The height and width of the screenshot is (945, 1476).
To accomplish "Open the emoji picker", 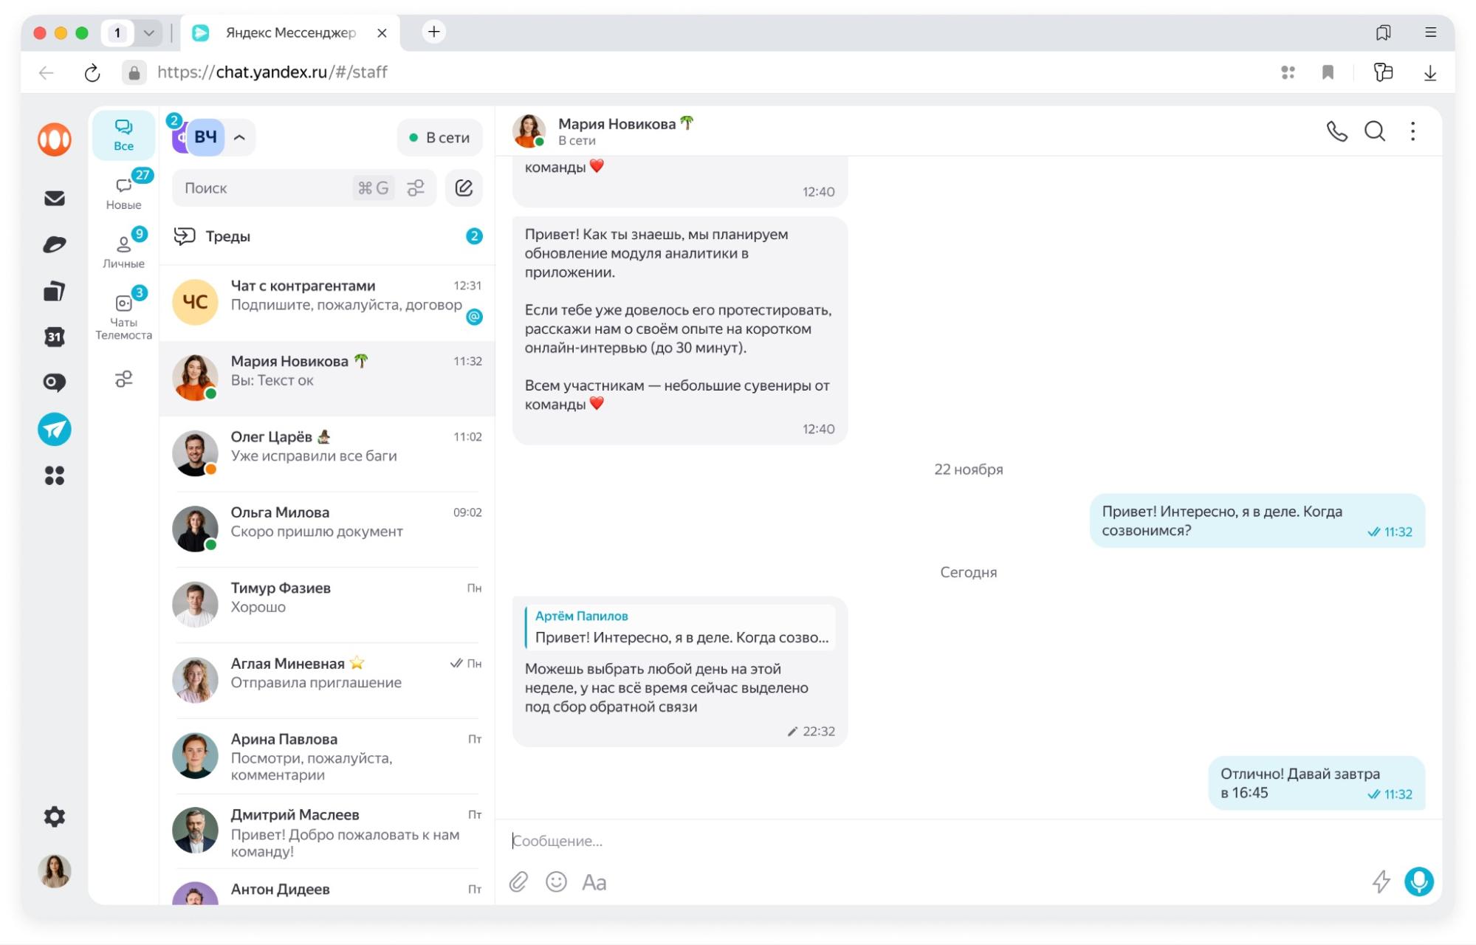I will (556, 882).
